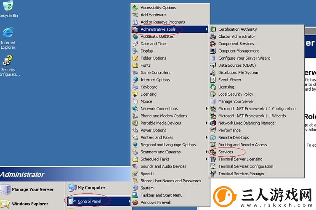The image size is (316, 210).
Task: Click the Cluster Administrator icon
Action: point(213,37)
